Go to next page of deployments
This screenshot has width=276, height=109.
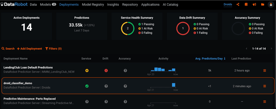pos(271,49)
